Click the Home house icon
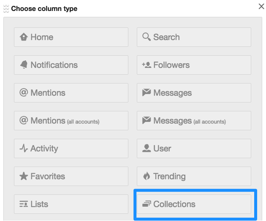The height and width of the screenshot is (221, 266). (x=24, y=37)
